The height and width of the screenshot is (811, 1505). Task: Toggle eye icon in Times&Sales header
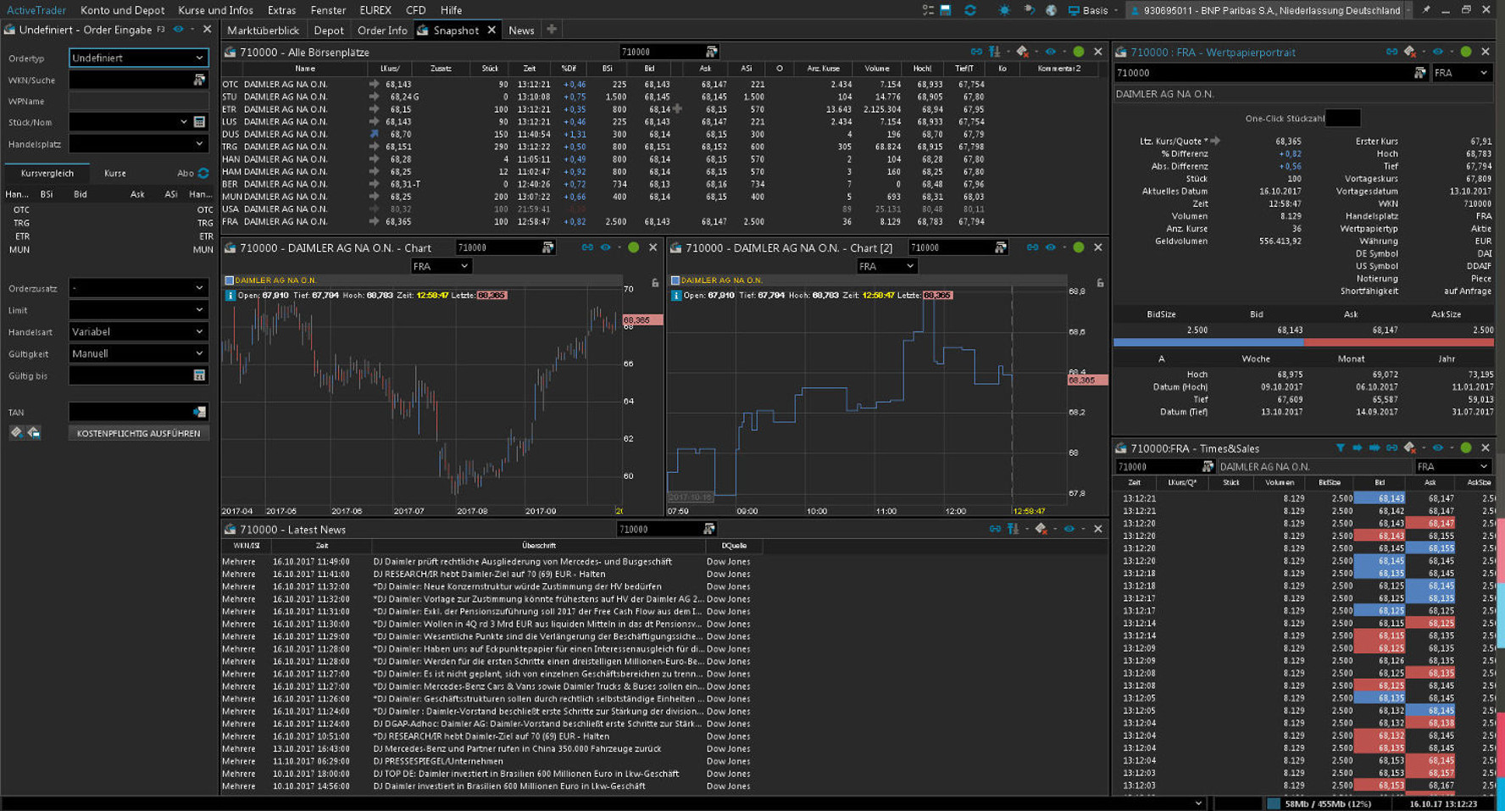pyautogui.click(x=1438, y=447)
